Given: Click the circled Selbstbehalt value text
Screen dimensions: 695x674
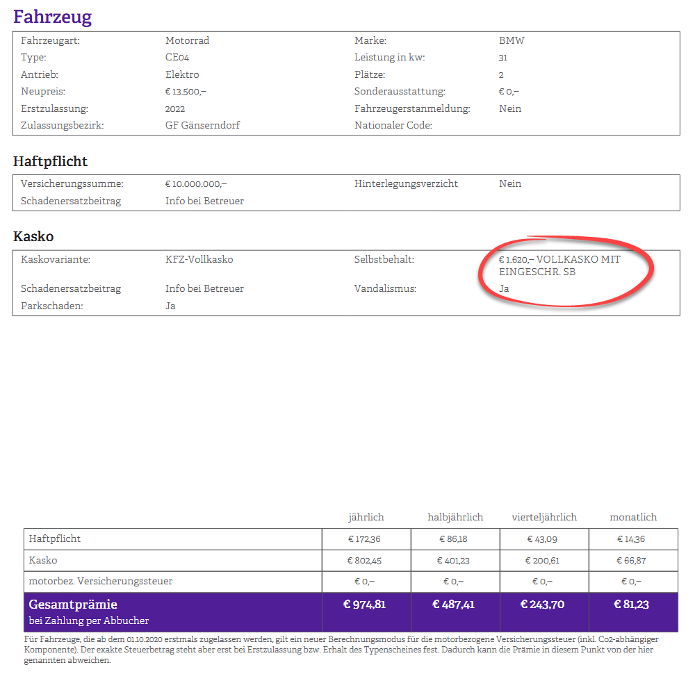Looking at the screenshot, I should click(x=559, y=265).
